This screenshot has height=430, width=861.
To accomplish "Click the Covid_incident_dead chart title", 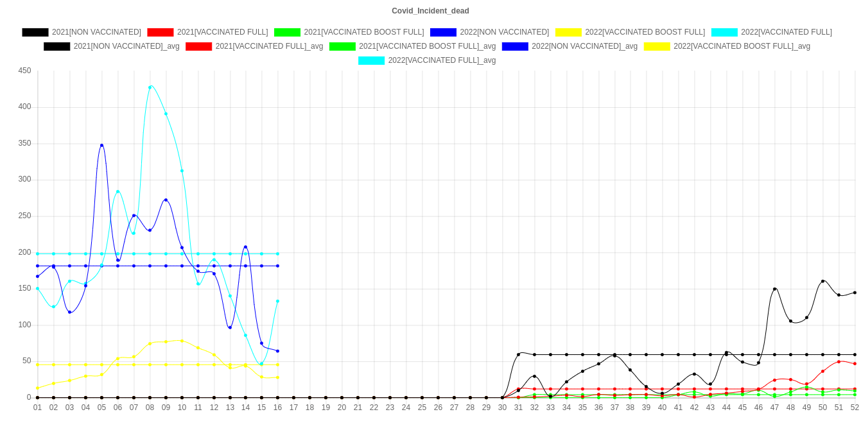I will [430, 11].
